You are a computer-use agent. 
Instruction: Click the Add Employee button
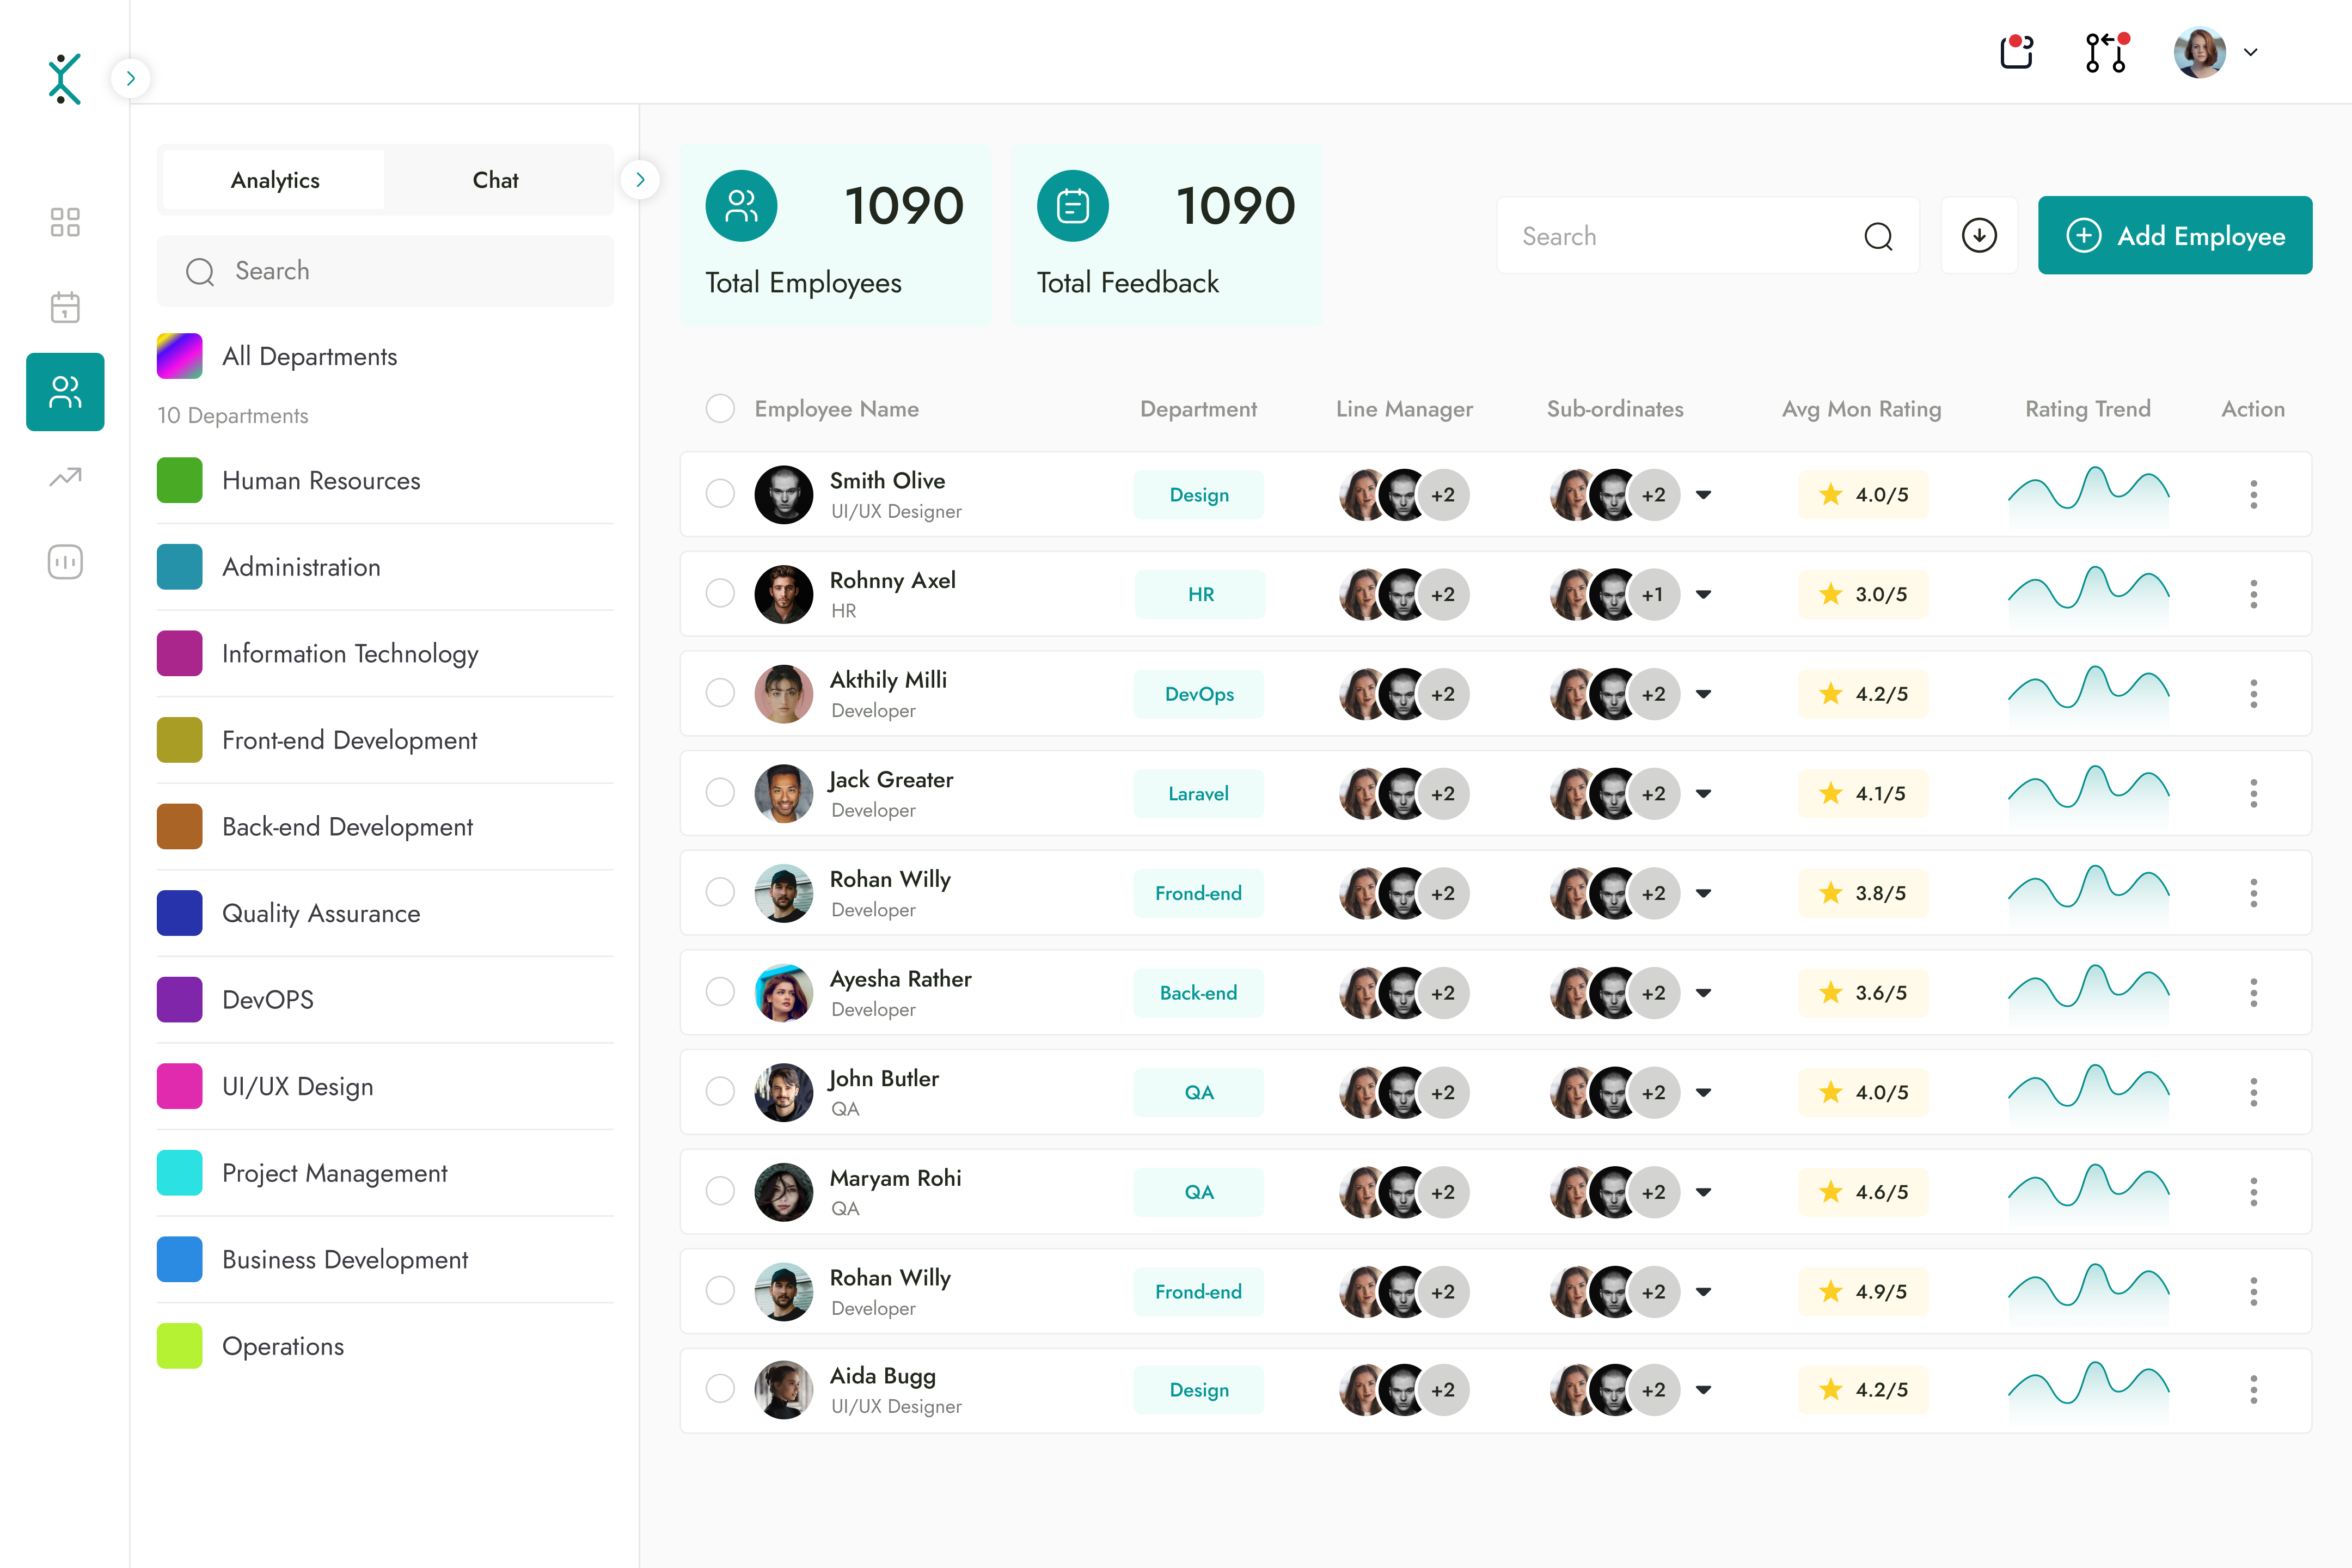[x=2175, y=236]
